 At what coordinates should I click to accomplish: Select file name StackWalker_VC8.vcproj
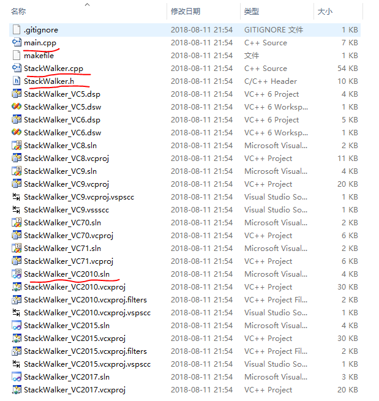coord(66,159)
